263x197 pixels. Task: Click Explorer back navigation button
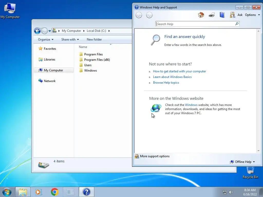pos(37,31)
